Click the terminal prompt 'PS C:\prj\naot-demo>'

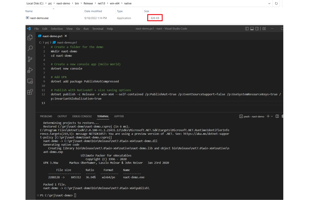(56, 195)
